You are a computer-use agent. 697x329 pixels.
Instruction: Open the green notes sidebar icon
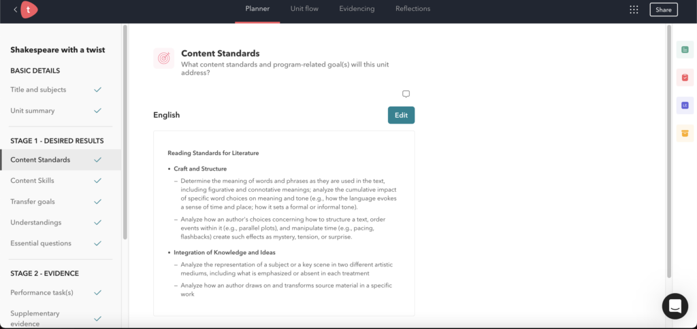pyautogui.click(x=685, y=50)
